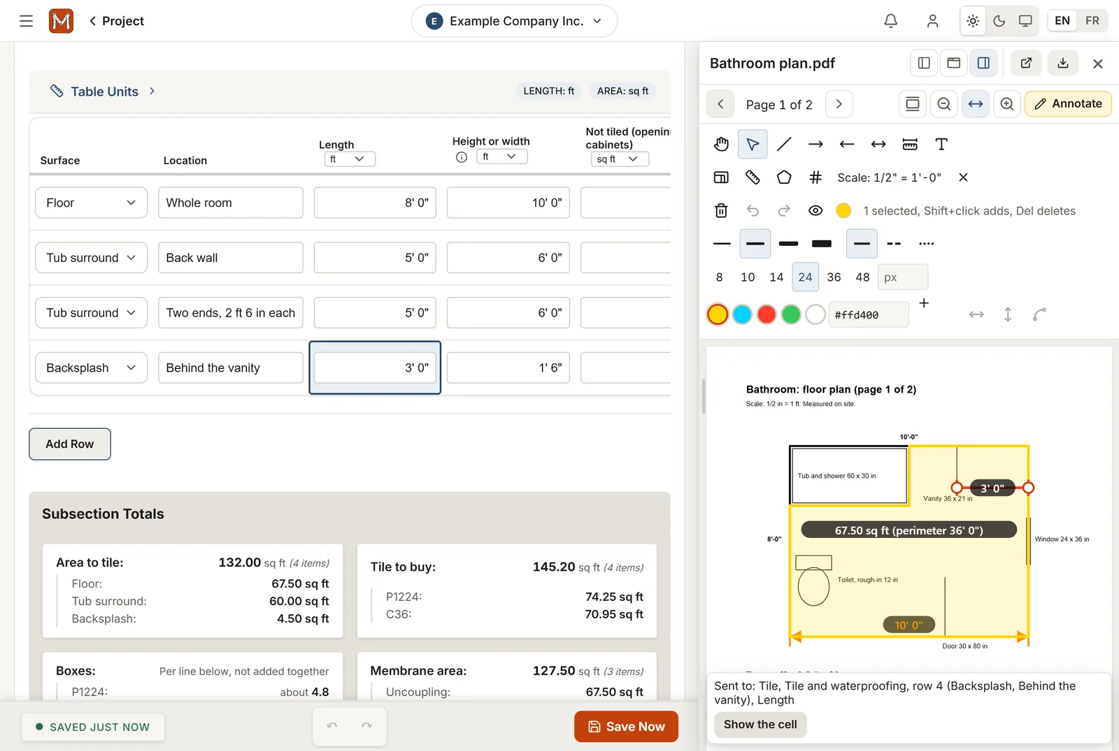Download Bathroom plan.pdf

(1063, 63)
